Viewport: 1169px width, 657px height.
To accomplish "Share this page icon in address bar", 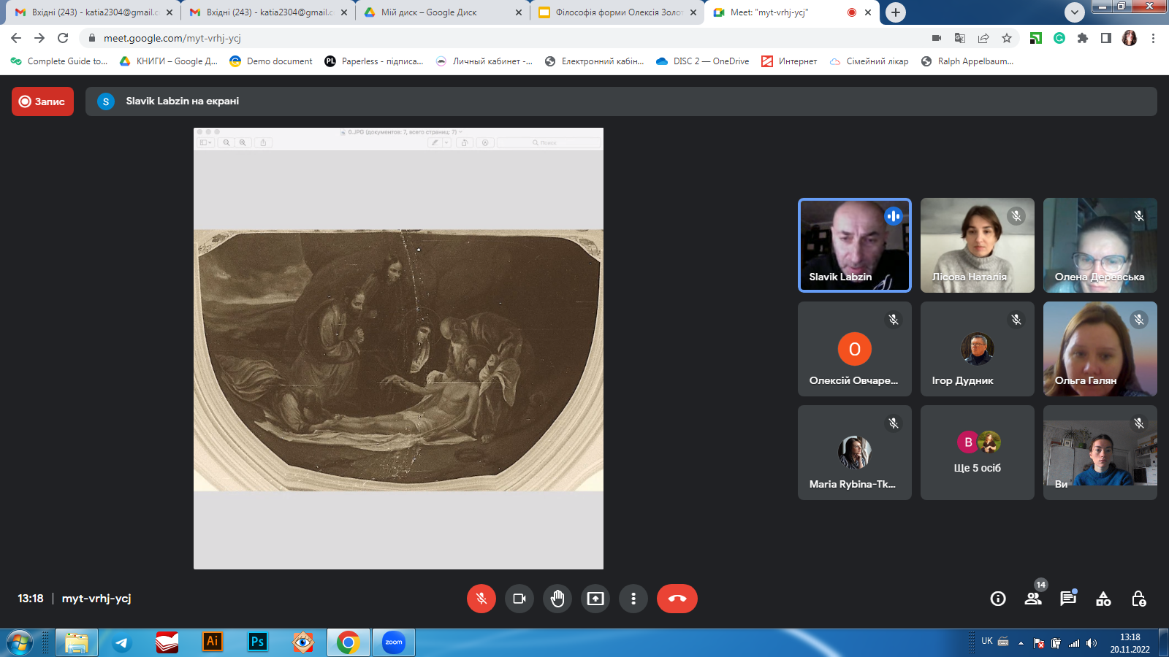I will point(983,38).
